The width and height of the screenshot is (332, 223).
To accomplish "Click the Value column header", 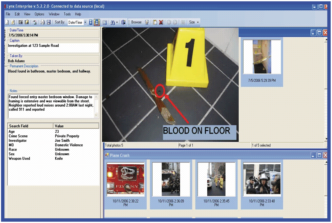I will 76,126.
